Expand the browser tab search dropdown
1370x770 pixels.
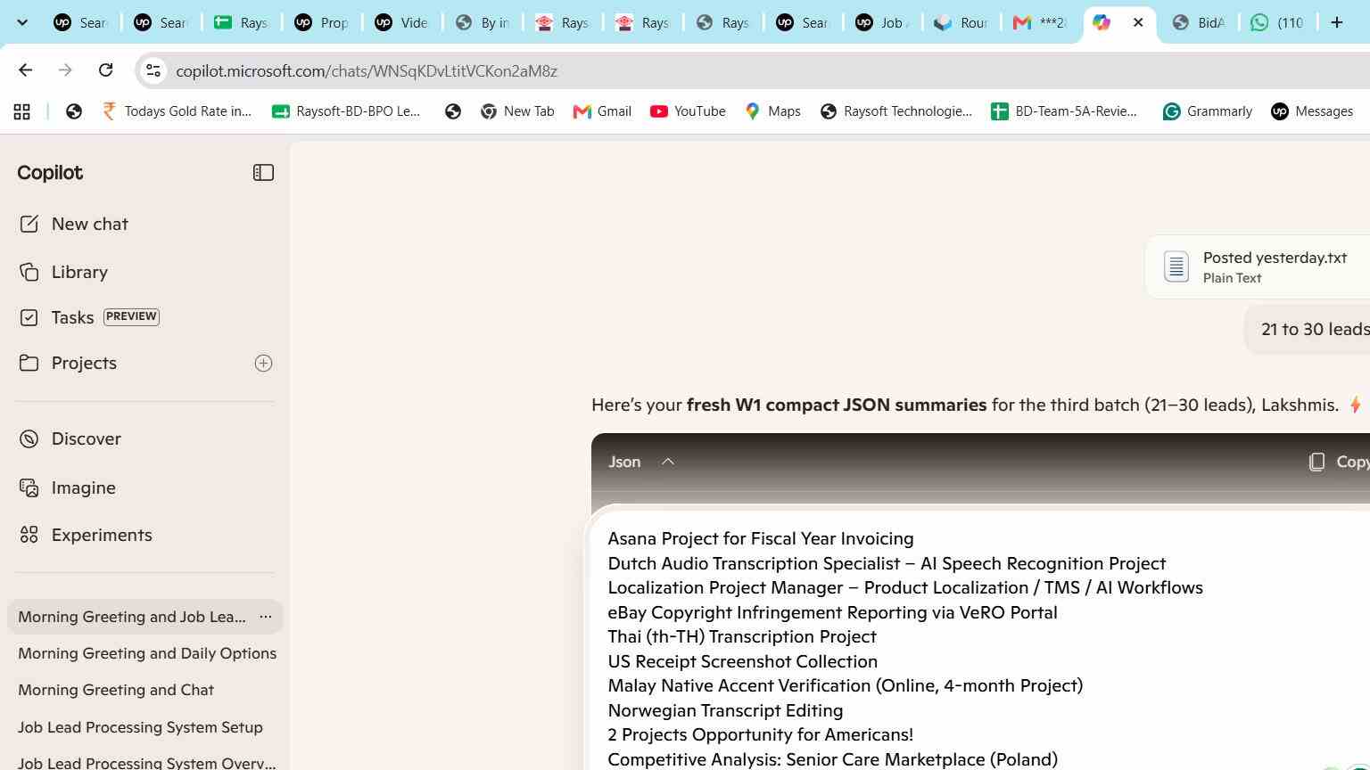point(22,22)
